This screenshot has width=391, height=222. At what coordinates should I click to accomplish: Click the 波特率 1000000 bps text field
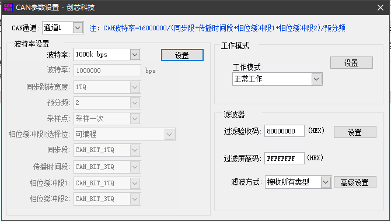point(107,71)
